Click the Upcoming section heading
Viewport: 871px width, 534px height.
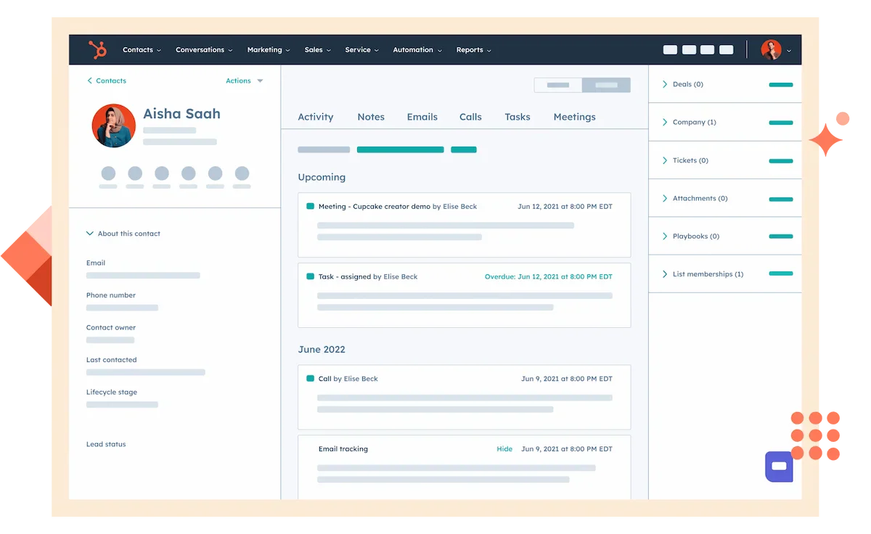point(322,177)
